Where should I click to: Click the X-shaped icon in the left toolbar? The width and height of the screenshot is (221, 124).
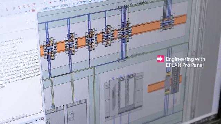pos(7,10)
